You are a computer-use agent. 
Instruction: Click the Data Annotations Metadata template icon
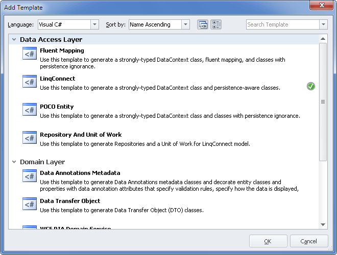(30, 176)
